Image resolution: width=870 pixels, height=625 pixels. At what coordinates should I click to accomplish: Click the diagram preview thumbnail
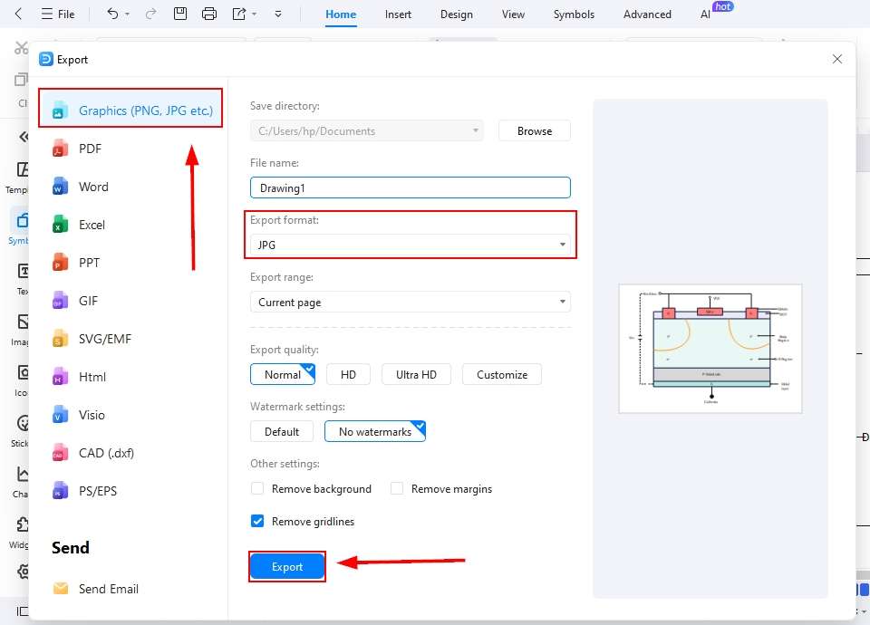coord(710,349)
